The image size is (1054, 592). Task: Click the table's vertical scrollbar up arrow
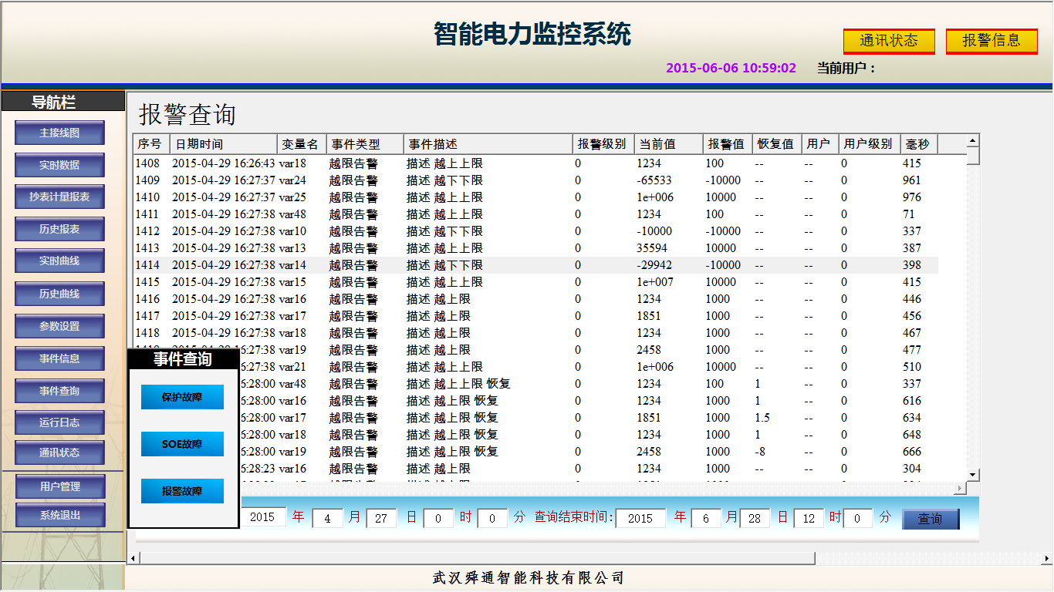click(973, 140)
